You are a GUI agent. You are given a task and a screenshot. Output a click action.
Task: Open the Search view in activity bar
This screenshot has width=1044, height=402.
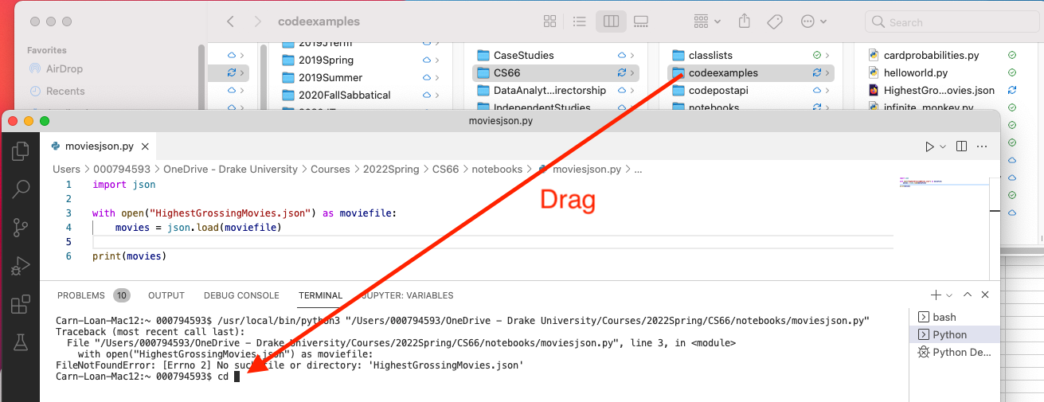coord(22,189)
